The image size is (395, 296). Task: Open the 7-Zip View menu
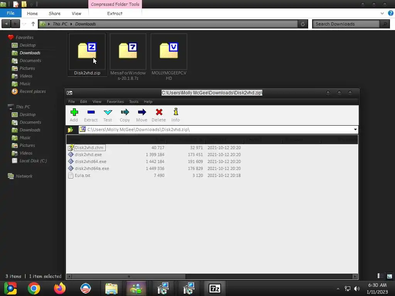(x=97, y=102)
